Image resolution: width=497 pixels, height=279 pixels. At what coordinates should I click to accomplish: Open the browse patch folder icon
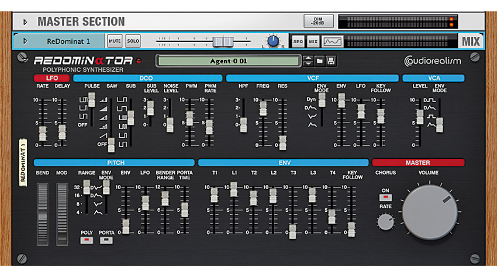[319, 61]
